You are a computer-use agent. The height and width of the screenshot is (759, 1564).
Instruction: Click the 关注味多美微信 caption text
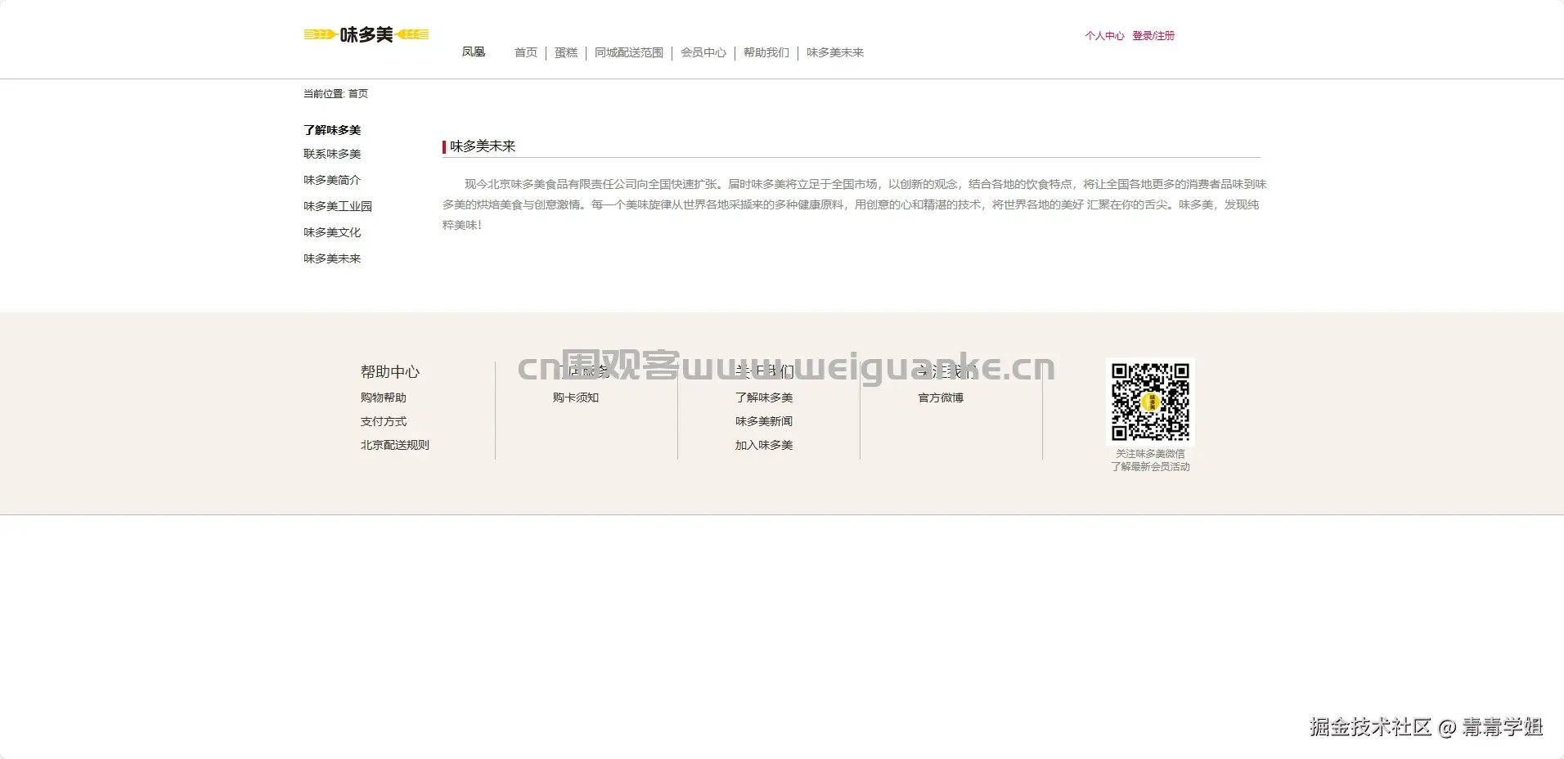(x=1150, y=454)
